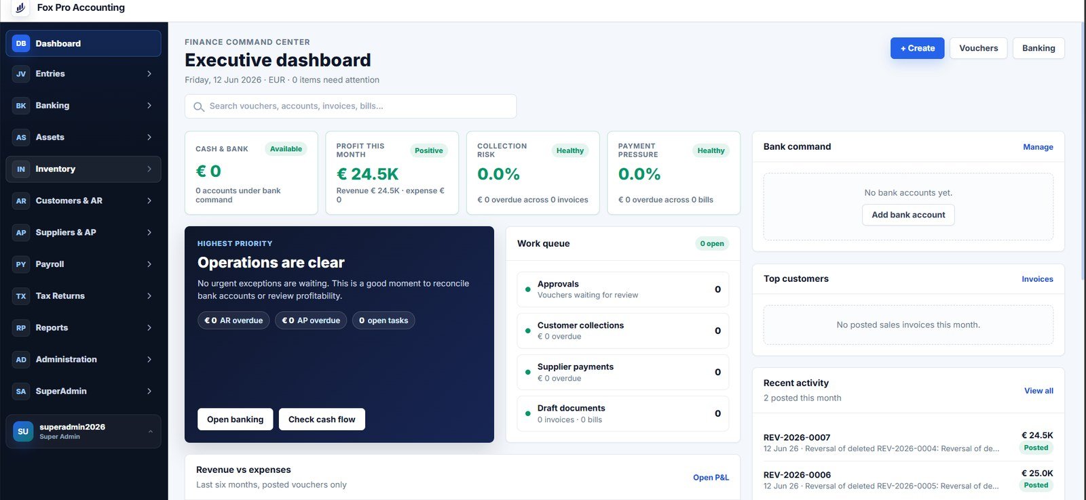Click the SA SuperAdmin badge icon

(x=21, y=392)
